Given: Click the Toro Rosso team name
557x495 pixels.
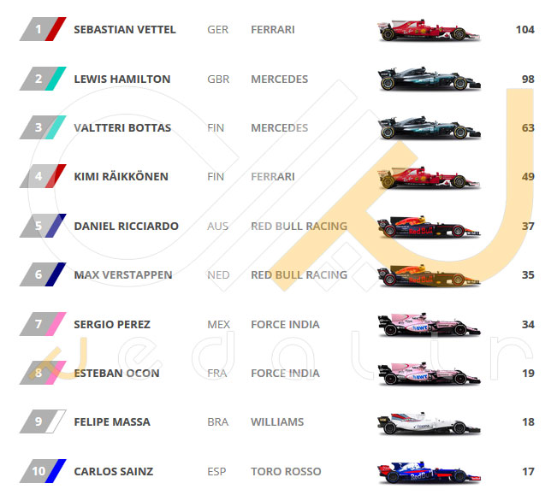Looking at the screenshot, I should 286,471.
